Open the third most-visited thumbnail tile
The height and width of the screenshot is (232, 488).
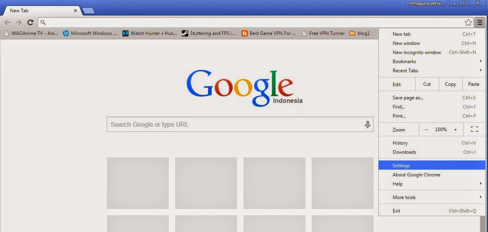274,183
